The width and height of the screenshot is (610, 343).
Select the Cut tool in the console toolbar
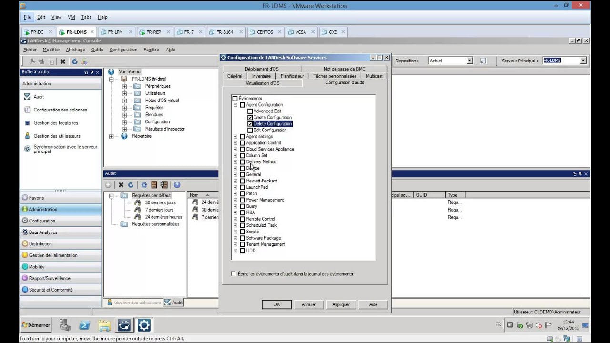click(32, 61)
